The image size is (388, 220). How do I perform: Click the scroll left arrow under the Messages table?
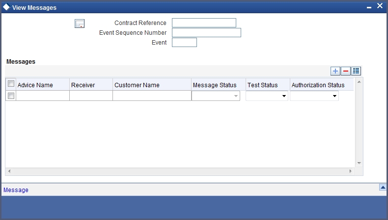pos(9,171)
